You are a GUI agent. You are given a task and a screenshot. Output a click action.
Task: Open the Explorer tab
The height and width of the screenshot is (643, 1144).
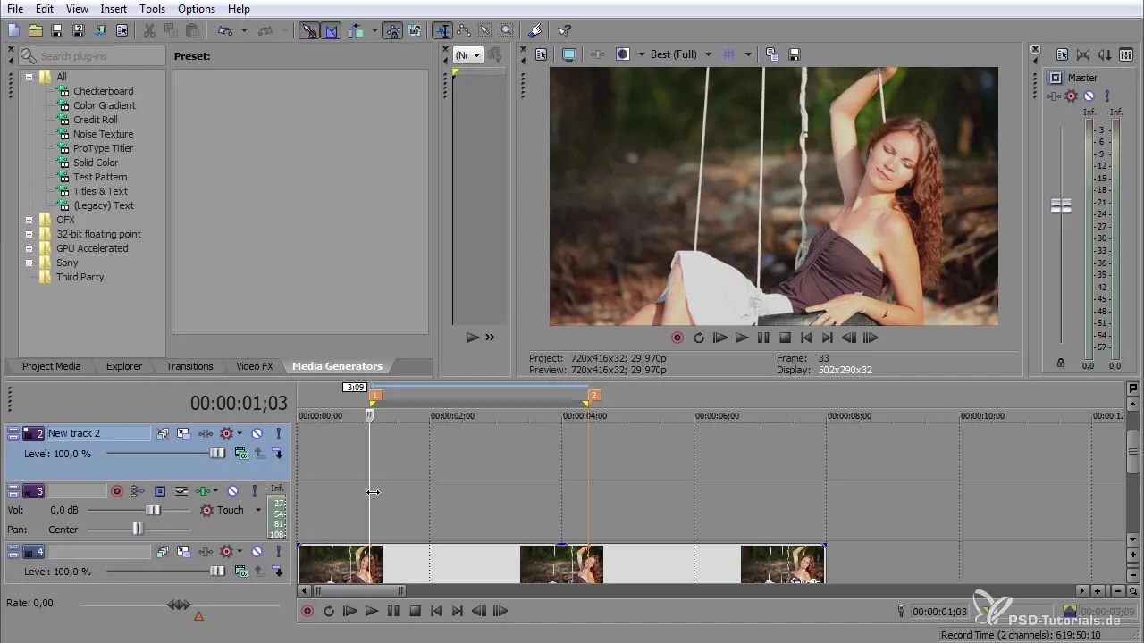[124, 366]
